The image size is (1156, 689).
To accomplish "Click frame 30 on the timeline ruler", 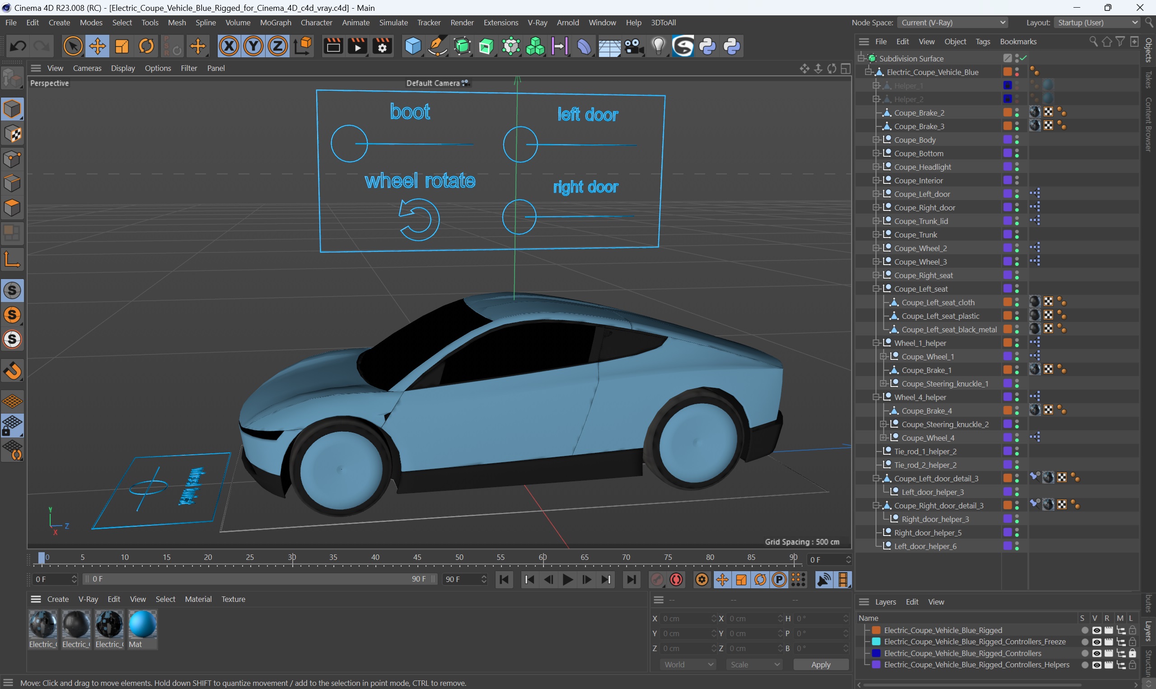I will 292,558.
